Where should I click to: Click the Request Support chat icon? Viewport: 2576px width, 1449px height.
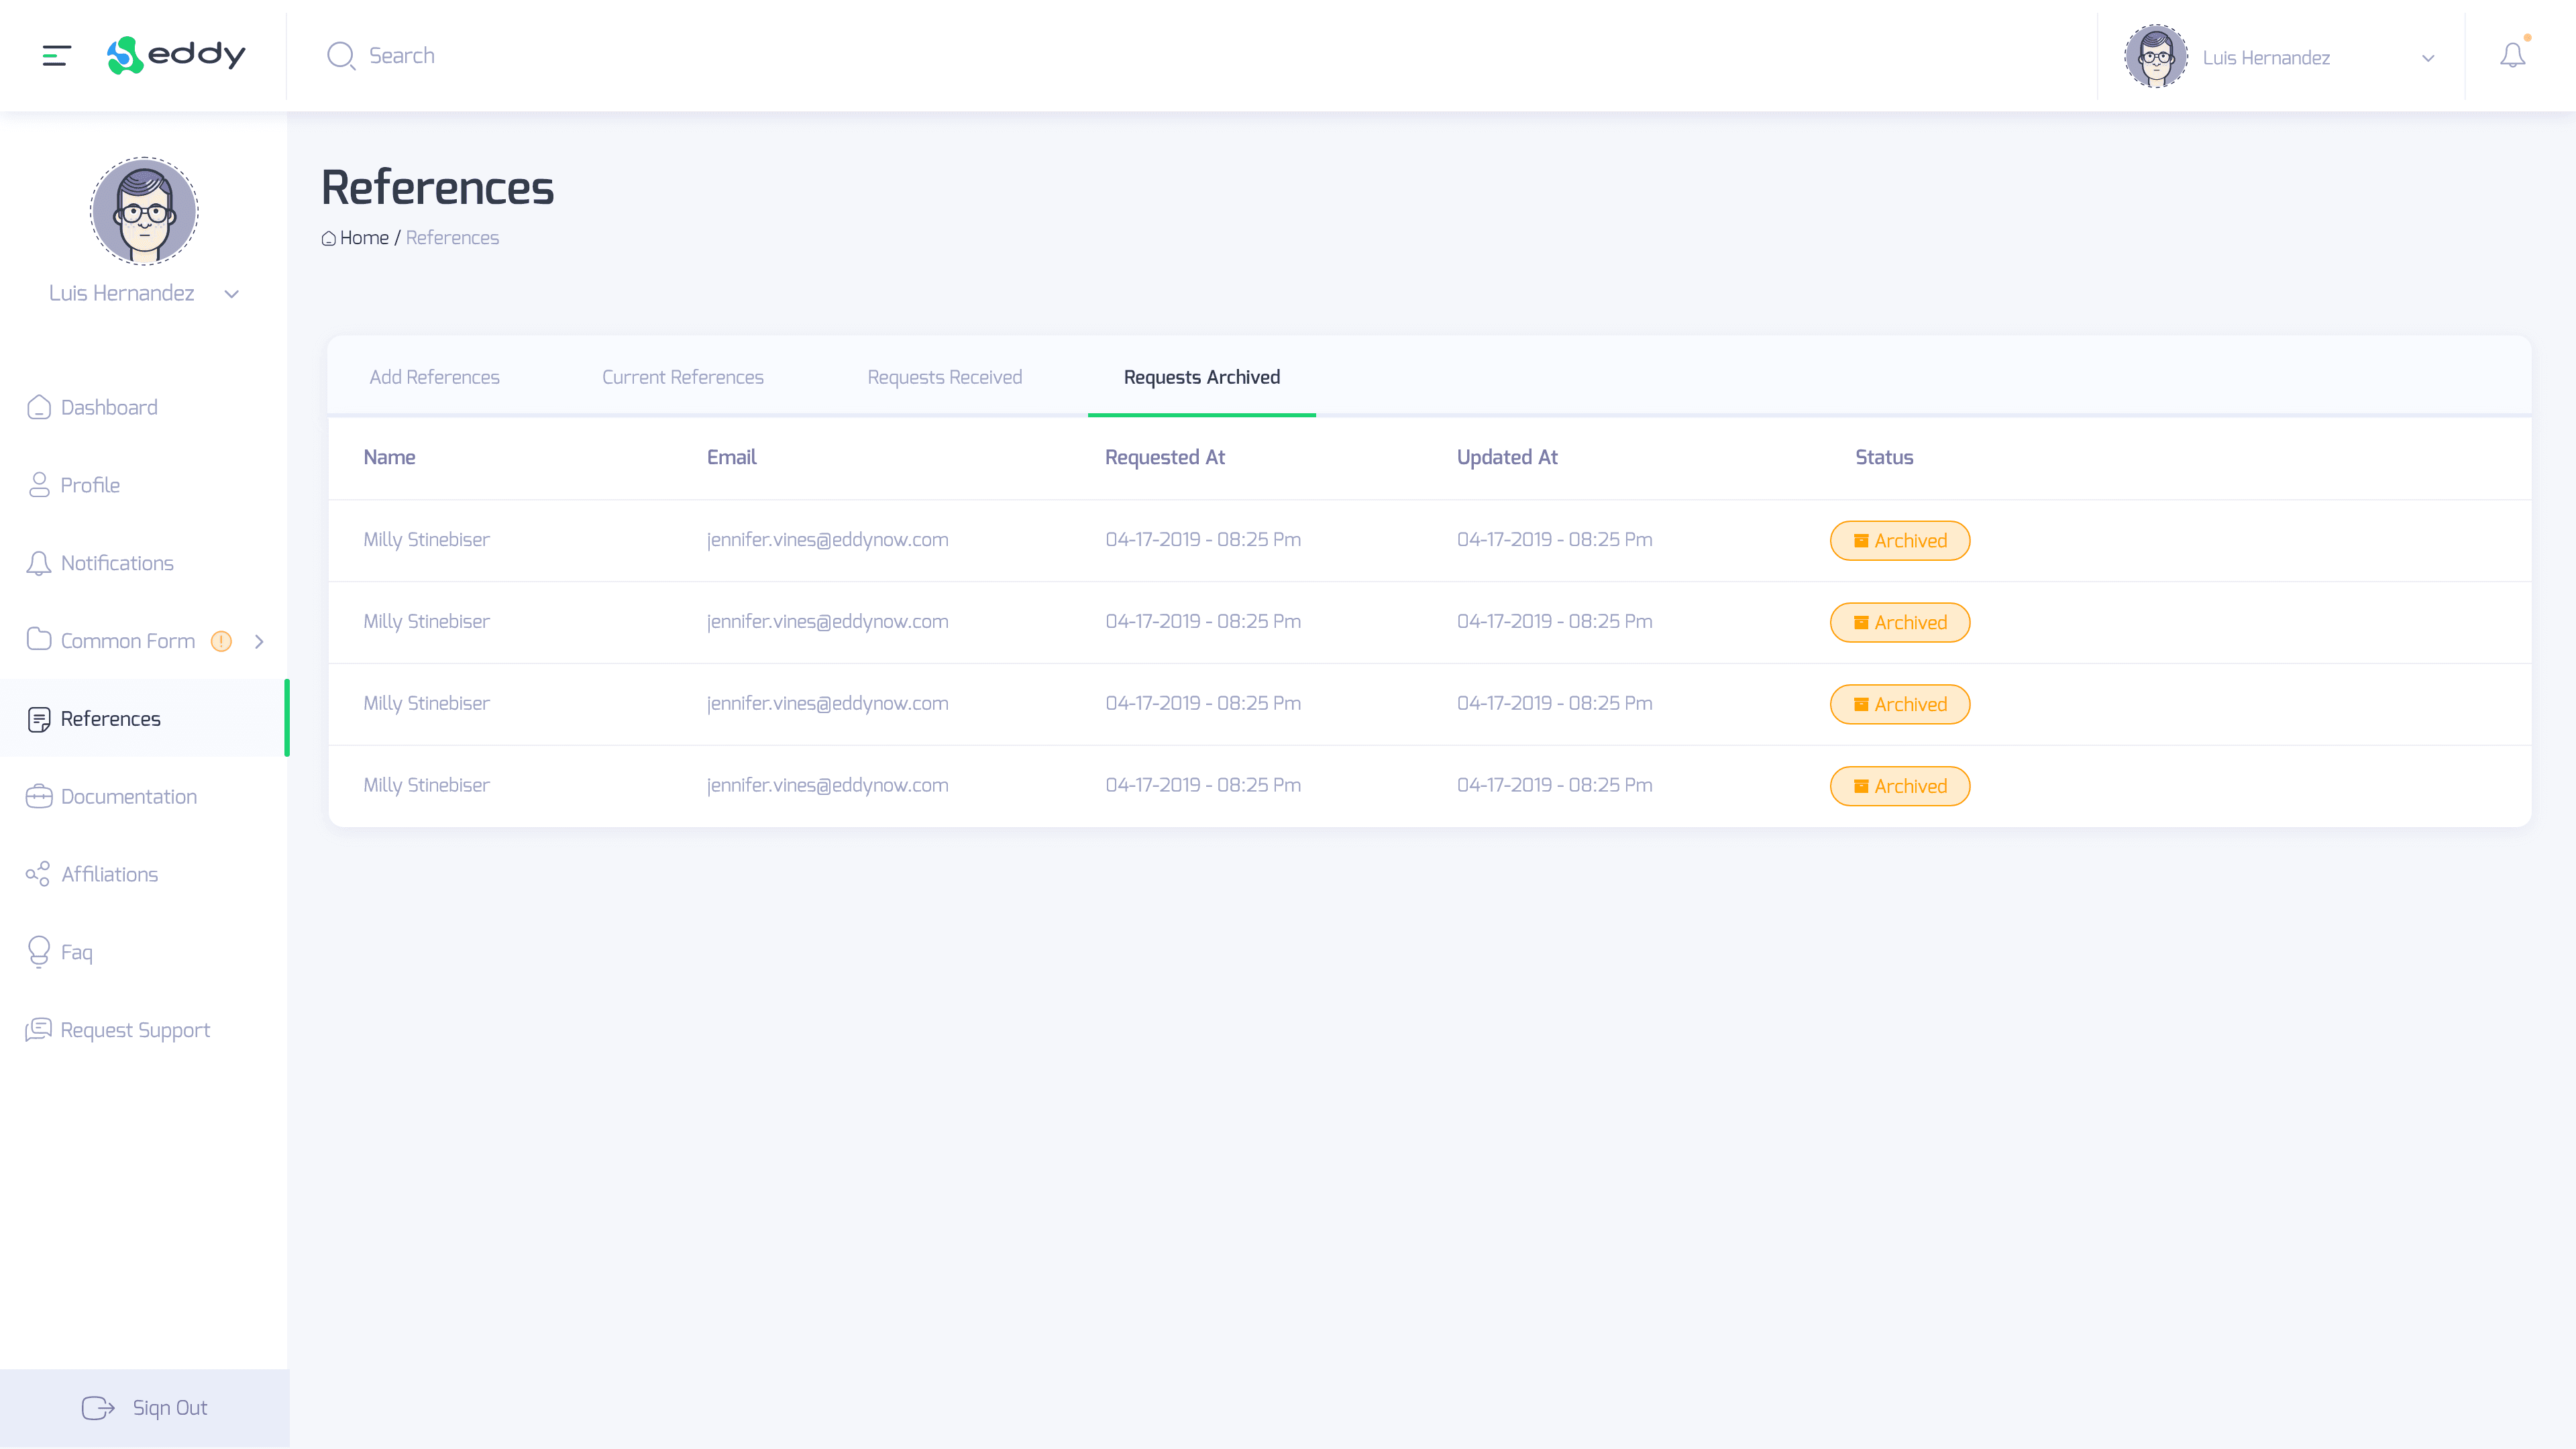[x=39, y=1029]
